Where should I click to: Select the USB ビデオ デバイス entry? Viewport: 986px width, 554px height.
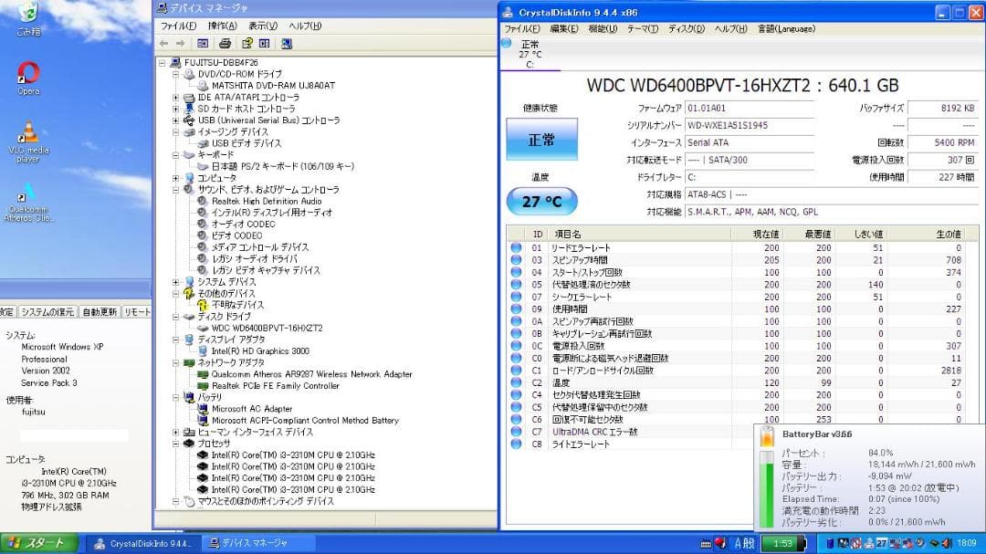[246, 143]
